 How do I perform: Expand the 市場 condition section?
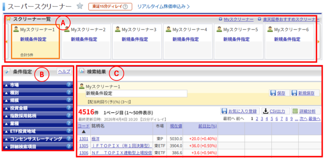[x=14, y=85]
